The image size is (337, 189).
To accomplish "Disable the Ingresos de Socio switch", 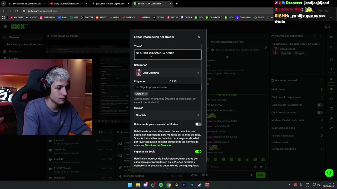I will 198,151.
